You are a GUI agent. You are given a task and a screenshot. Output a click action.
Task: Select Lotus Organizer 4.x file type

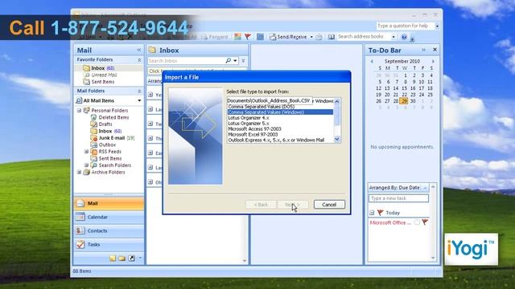[280, 118]
